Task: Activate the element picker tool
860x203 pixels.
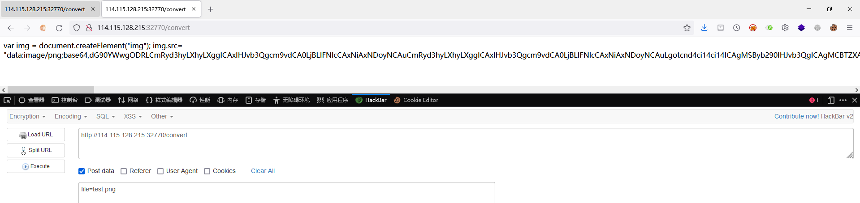Action: (x=7, y=100)
